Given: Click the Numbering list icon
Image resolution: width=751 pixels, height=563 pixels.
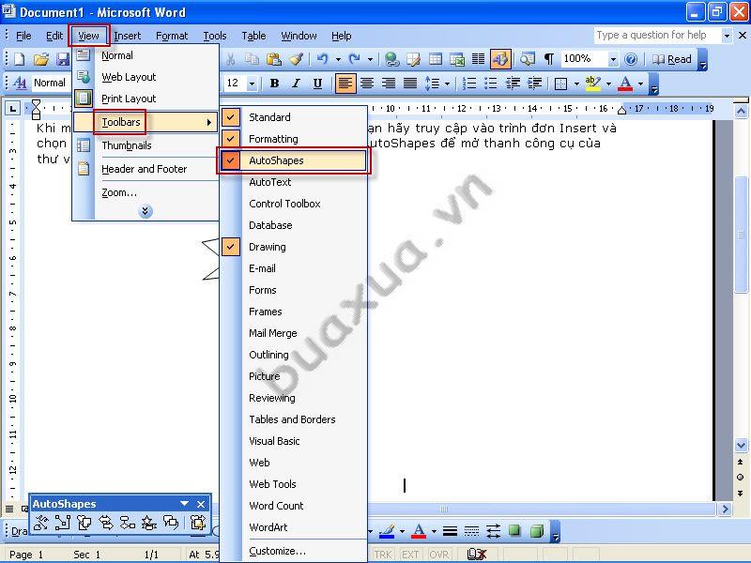Looking at the screenshot, I should 468,84.
